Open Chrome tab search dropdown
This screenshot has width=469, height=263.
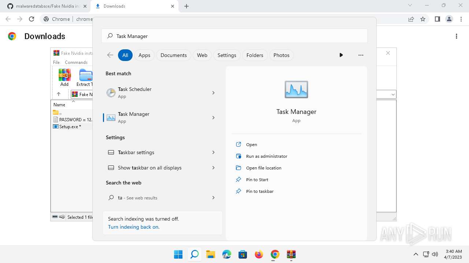coord(410,5)
